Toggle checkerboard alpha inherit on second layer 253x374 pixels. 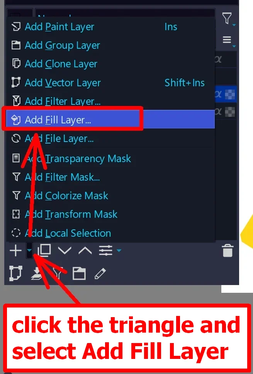pyautogui.click(x=230, y=112)
